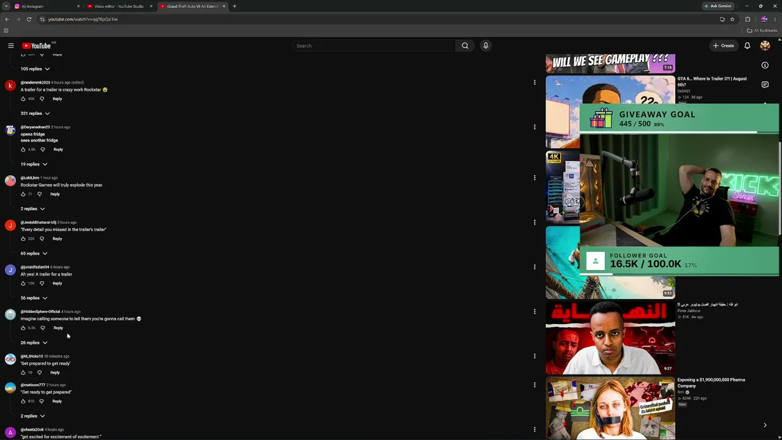
Task: Open action menu for @cheeta2008's comment
Action: [535, 430]
